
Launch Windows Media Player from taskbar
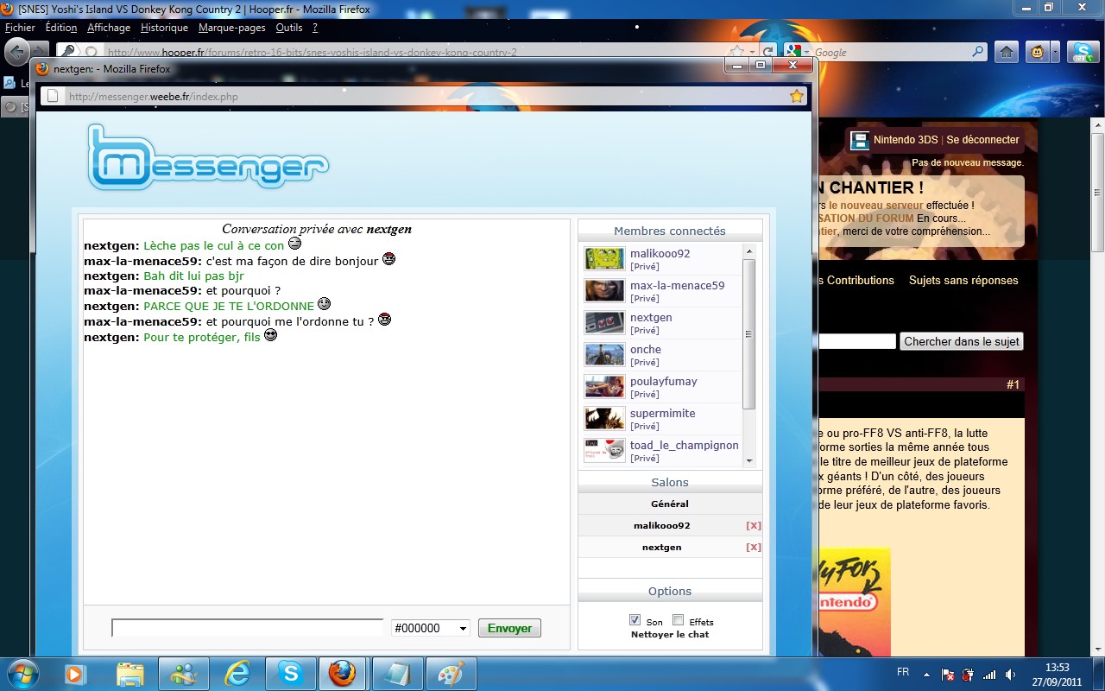pyautogui.click(x=75, y=674)
